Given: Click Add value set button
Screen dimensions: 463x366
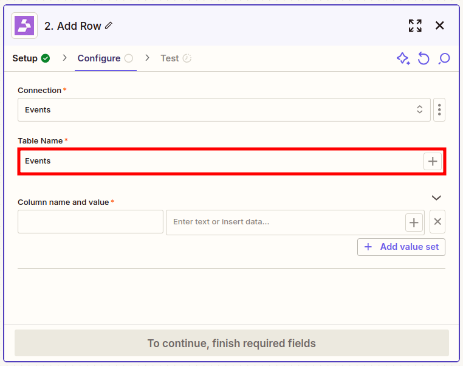Looking at the screenshot, I should 401,247.
